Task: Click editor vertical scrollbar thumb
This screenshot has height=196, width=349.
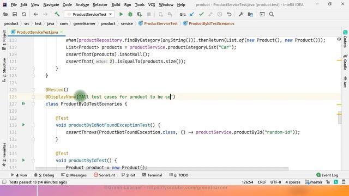Action: tap(340, 118)
